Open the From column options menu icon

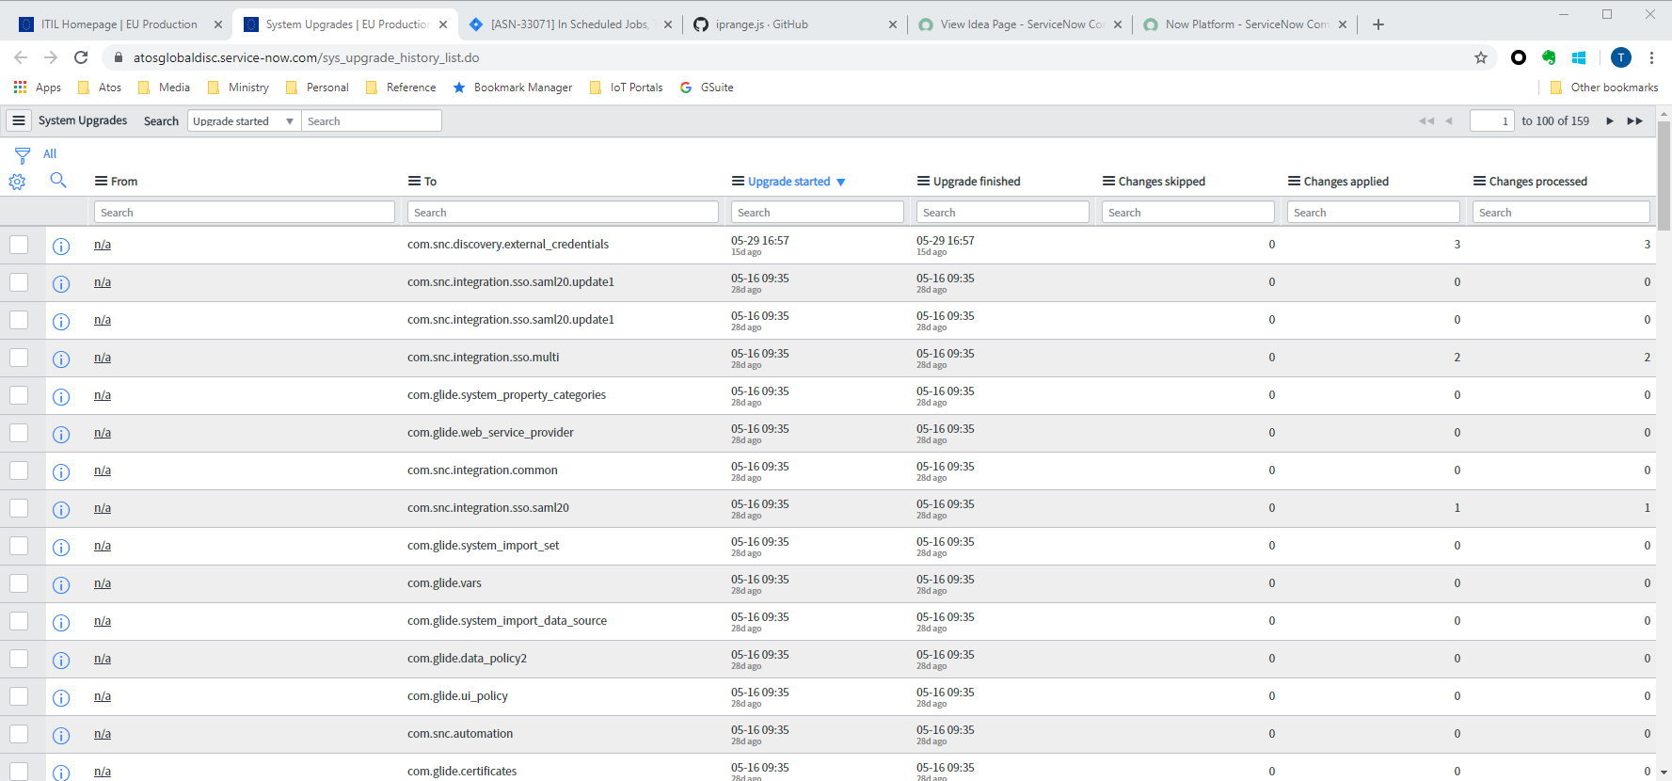(x=101, y=182)
